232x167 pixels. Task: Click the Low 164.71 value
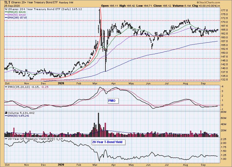point(145,6)
